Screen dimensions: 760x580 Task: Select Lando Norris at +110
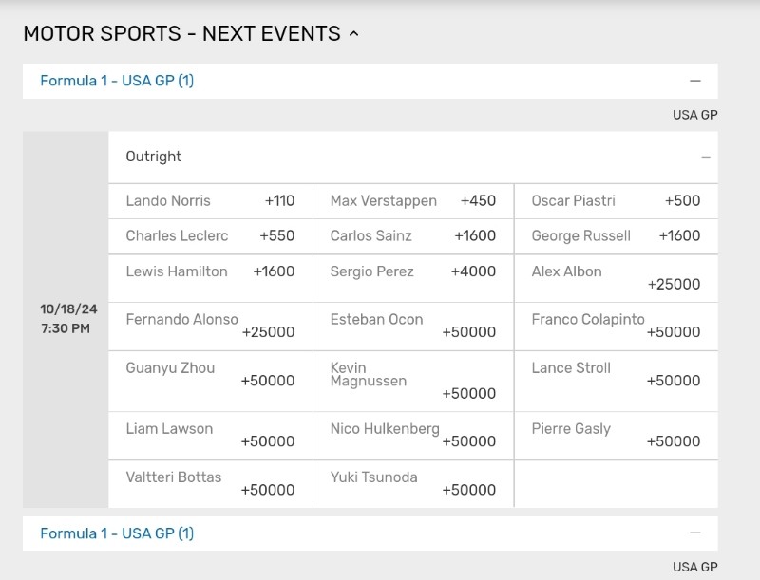[210, 201]
